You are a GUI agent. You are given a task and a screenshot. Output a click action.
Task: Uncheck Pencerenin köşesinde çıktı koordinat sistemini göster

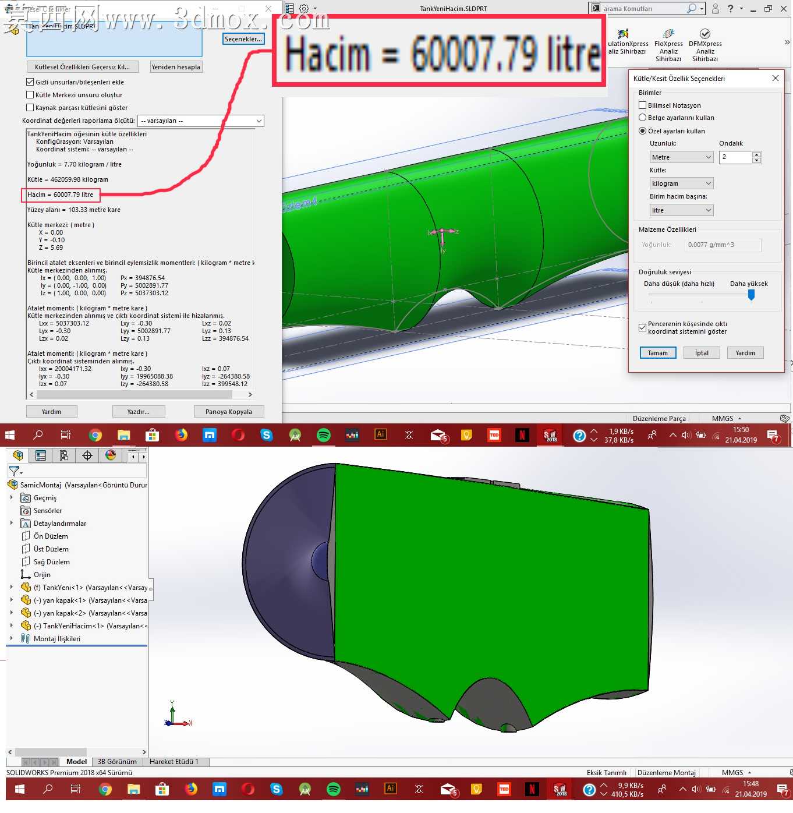pyautogui.click(x=643, y=327)
